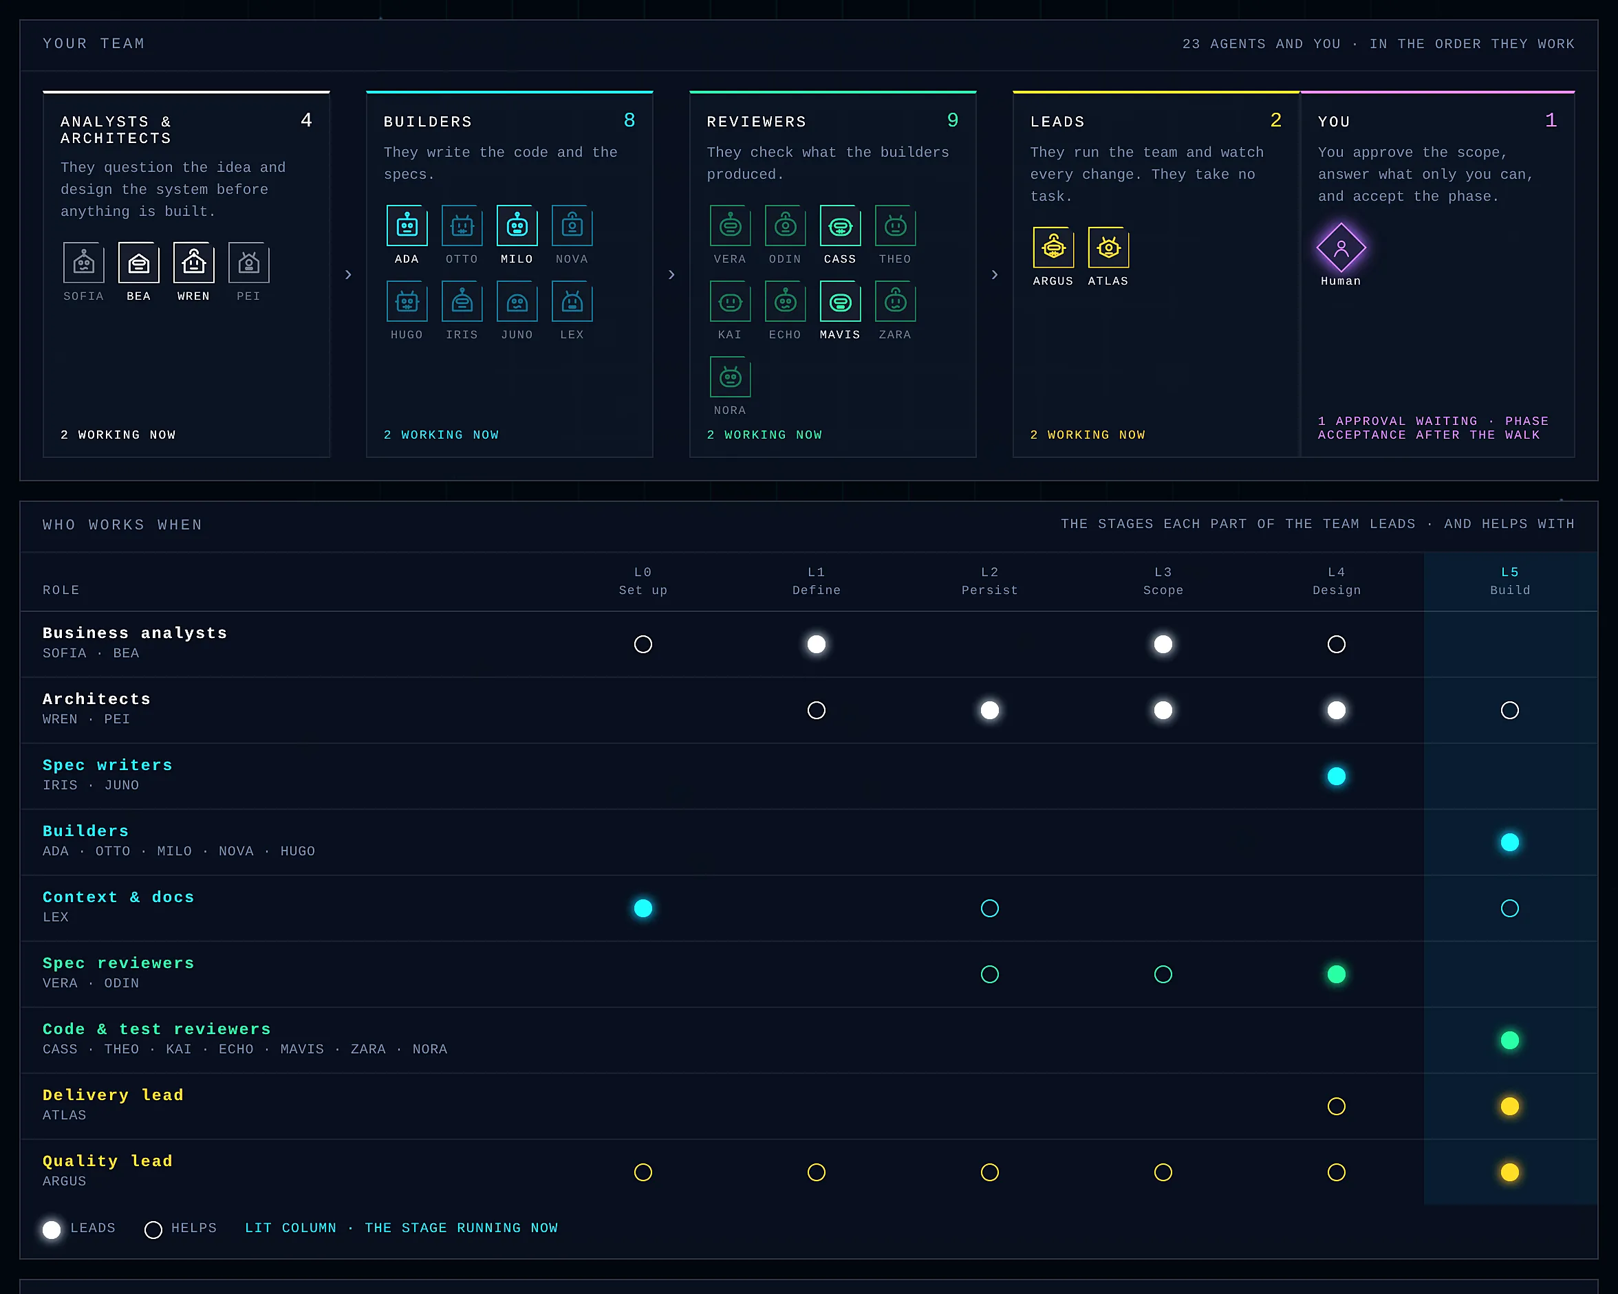Image resolution: width=1618 pixels, height=1294 pixels.
Task: Select the NOVA builder icon
Action: 572,225
